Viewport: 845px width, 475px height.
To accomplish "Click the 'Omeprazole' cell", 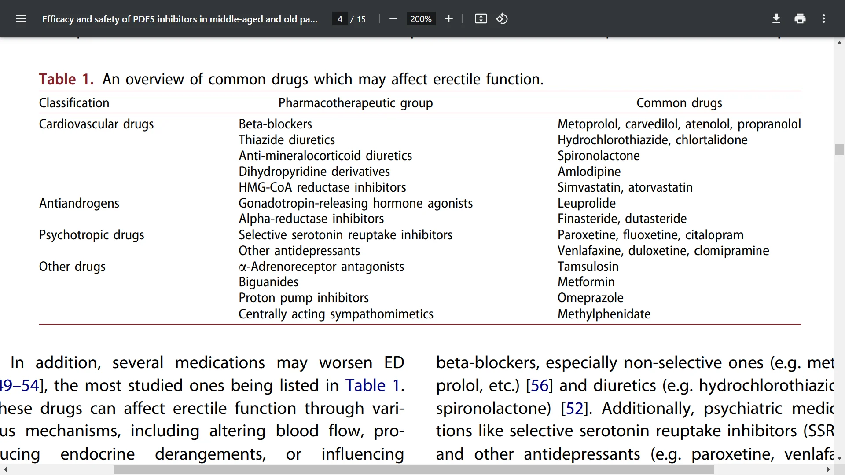I will 591,298.
